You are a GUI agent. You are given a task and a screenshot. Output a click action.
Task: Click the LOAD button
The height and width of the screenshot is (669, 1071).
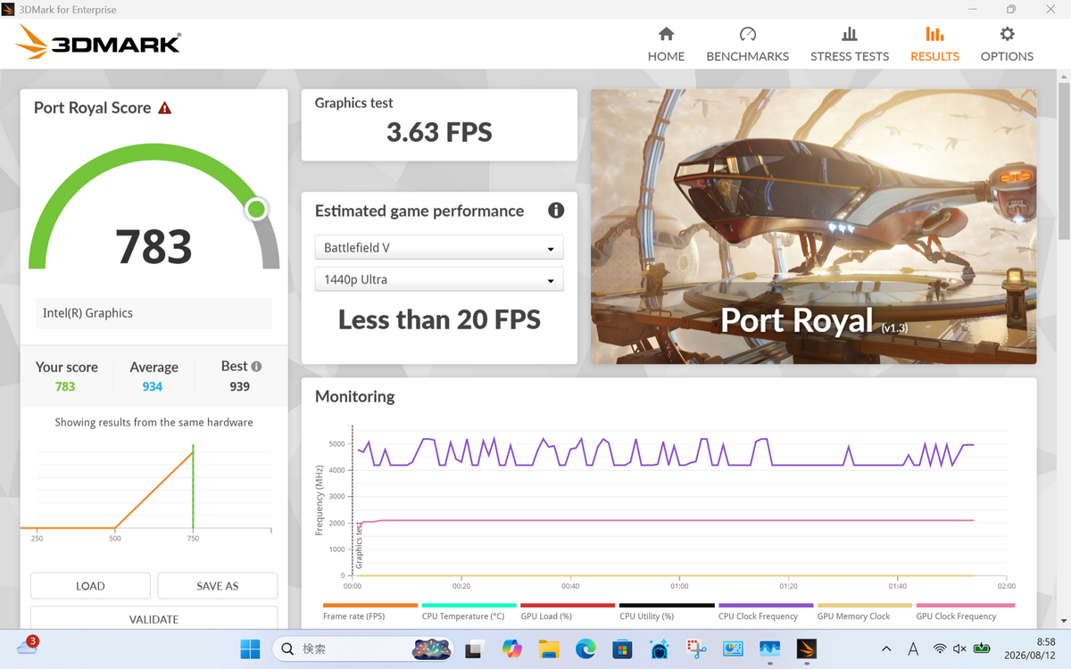90,586
